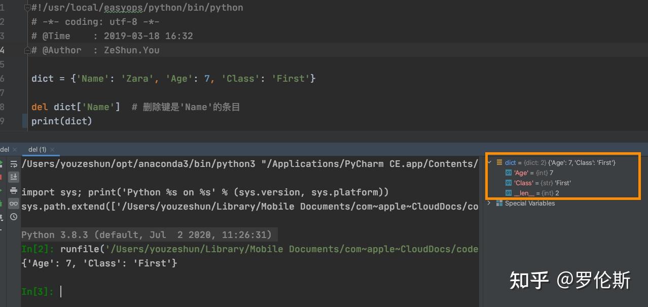Image resolution: width=648 pixels, height=307 pixels.
Task: Click console output {'Age': 7, 'Class': 'First'}
Action: click(x=99, y=263)
